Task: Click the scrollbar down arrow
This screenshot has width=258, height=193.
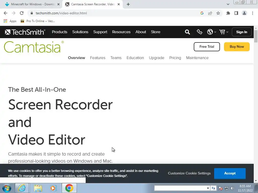Action: pyautogui.click(x=256, y=181)
